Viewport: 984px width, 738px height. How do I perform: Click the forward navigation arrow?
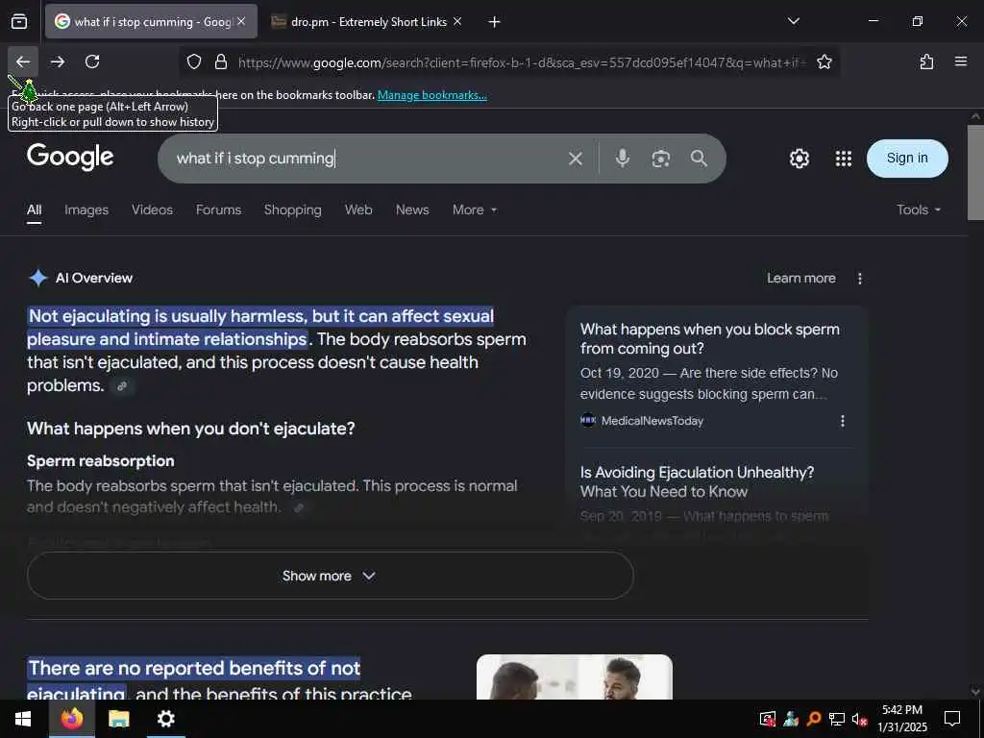pos(58,61)
